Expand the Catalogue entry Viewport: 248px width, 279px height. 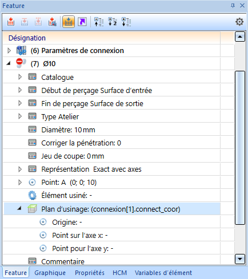coord(20,77)
